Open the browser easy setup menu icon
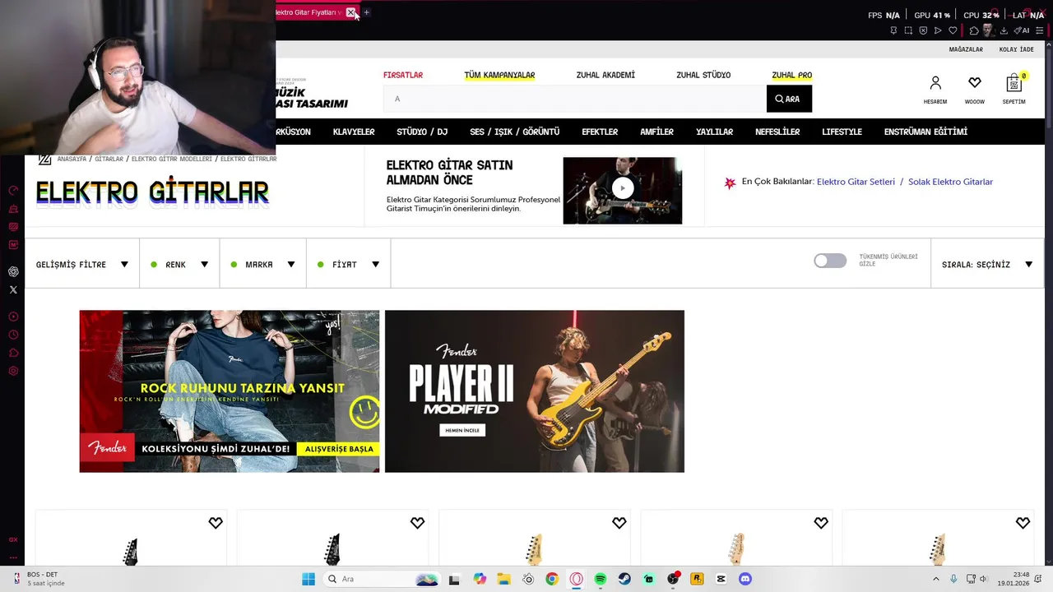This screenshot has height=592, width=1053. click(x=1040, y=30)
